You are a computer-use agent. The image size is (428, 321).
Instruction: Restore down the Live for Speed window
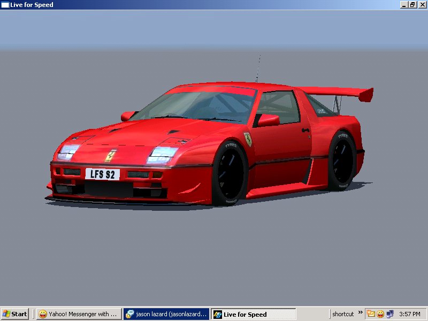point(412,5)
